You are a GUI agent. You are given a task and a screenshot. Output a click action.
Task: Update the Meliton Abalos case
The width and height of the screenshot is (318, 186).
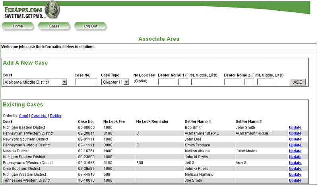(x=295, y=151)
